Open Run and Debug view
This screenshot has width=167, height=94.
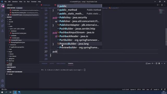coord(2,21)
